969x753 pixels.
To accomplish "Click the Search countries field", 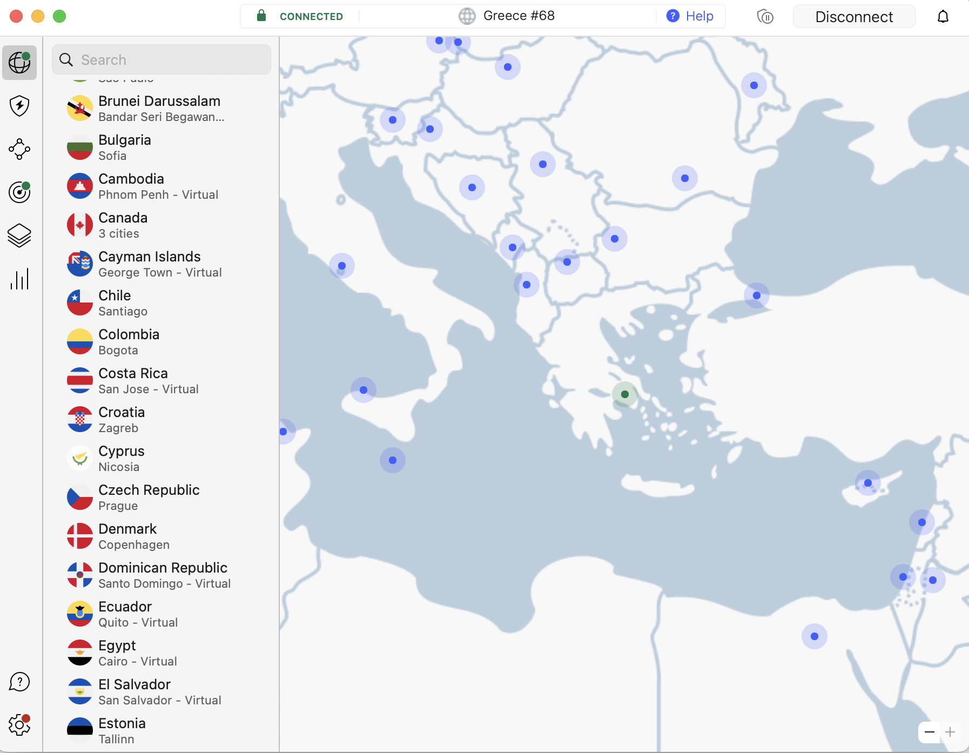I will pyautogui.click(x=161, y=59).
